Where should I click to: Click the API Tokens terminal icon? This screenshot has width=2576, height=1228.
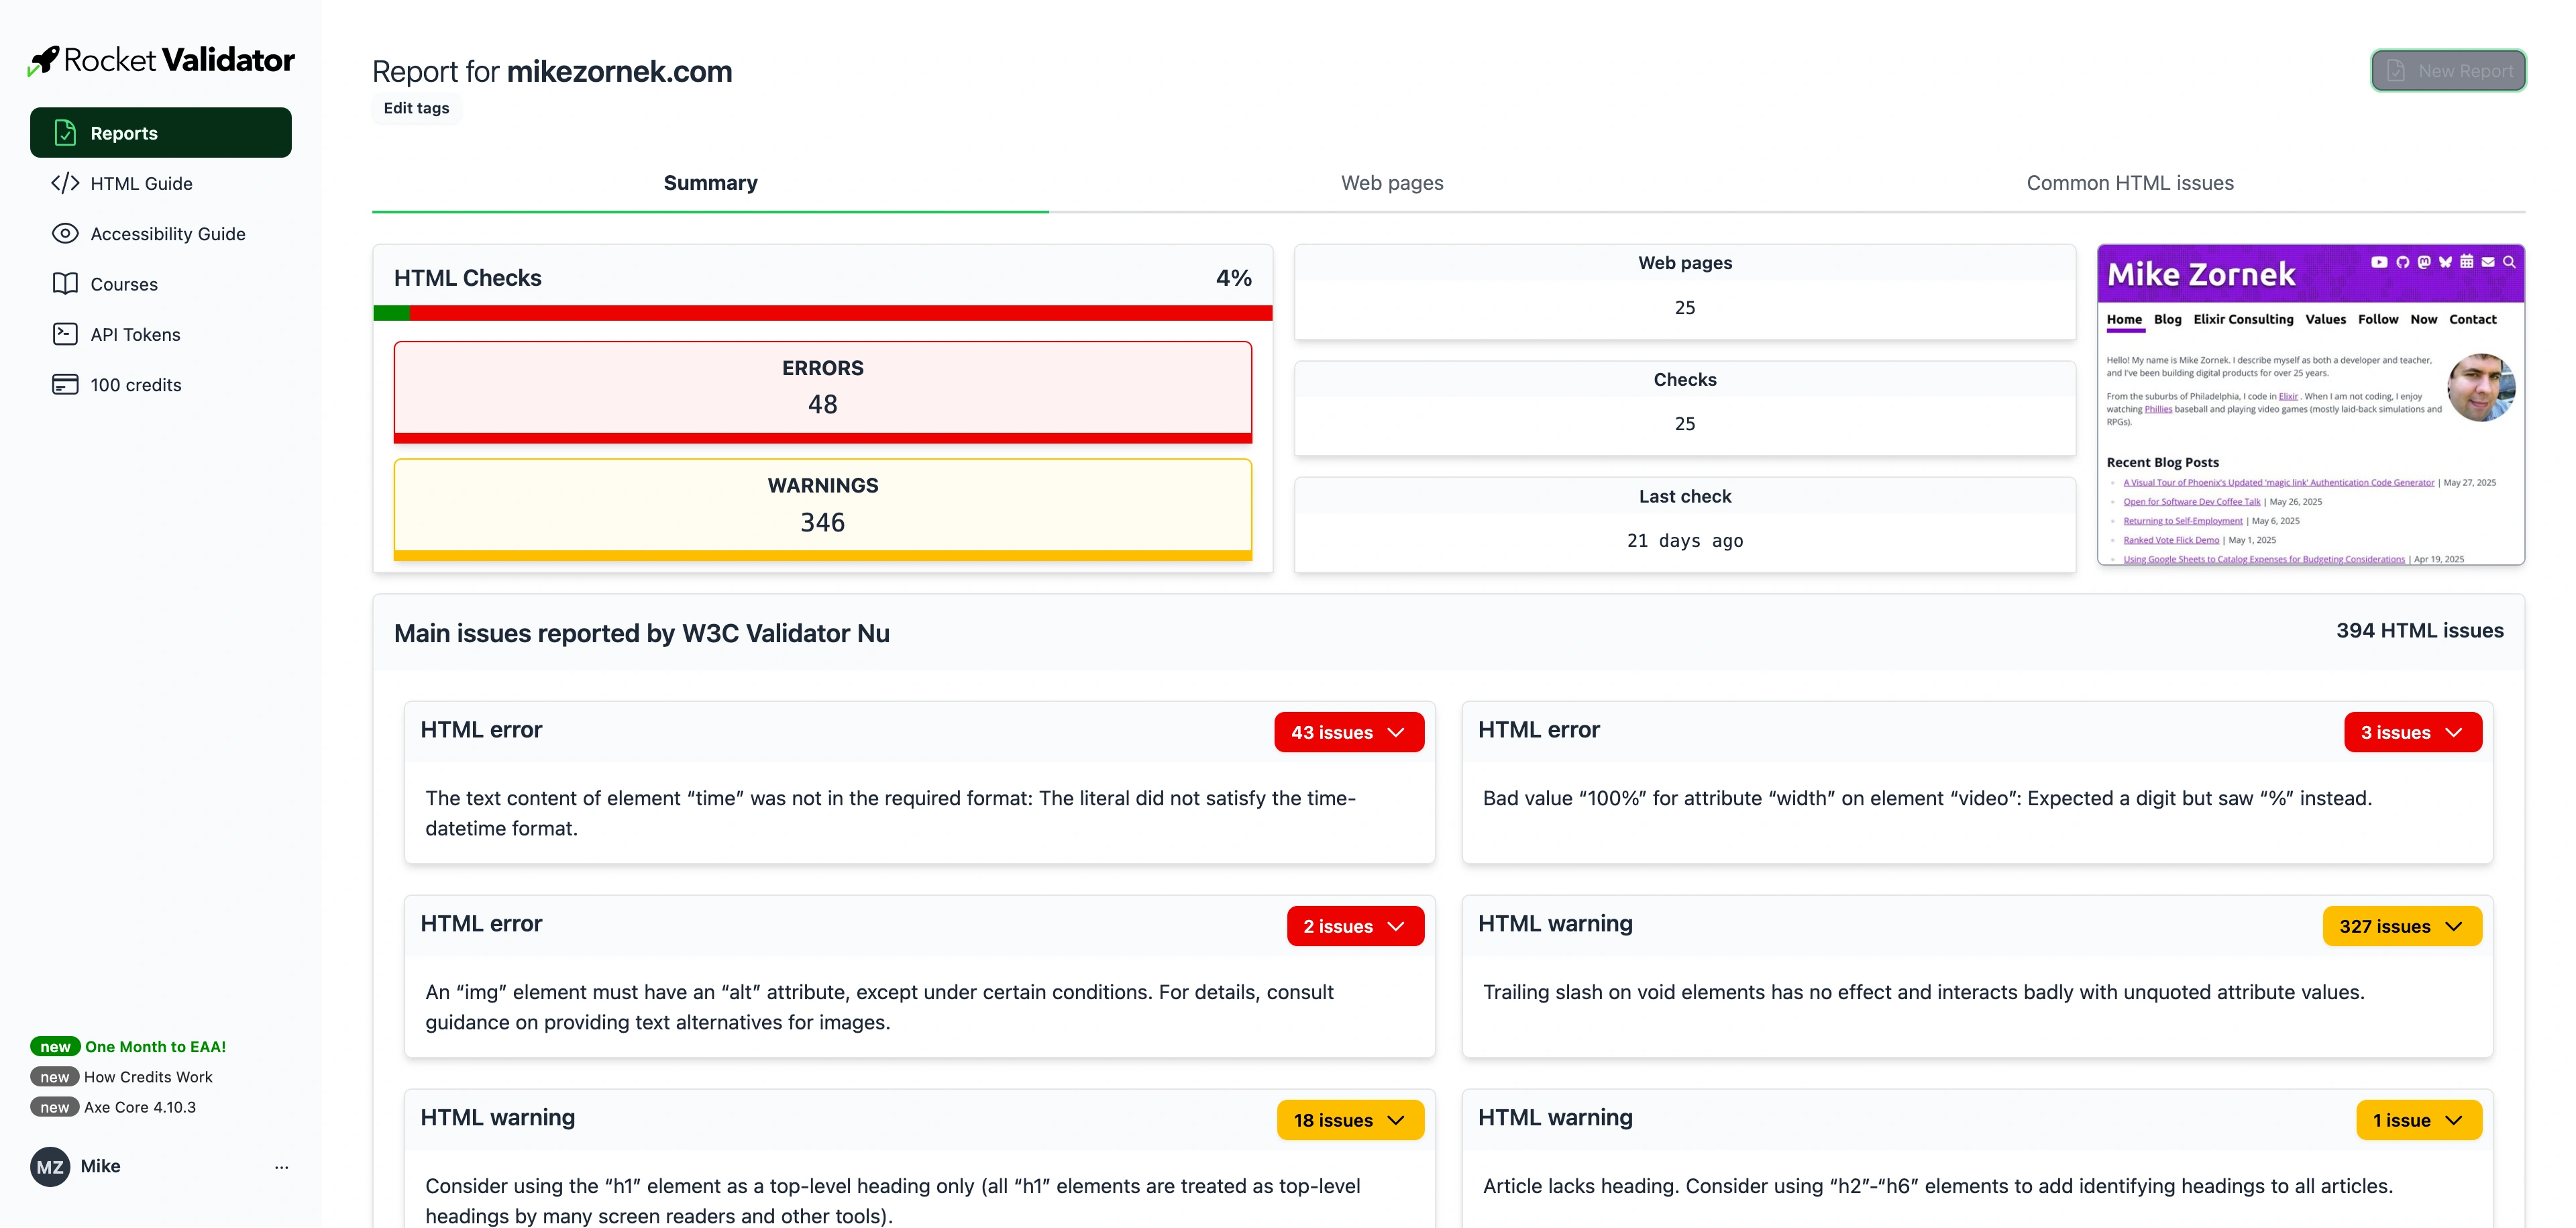coord(65,334)
